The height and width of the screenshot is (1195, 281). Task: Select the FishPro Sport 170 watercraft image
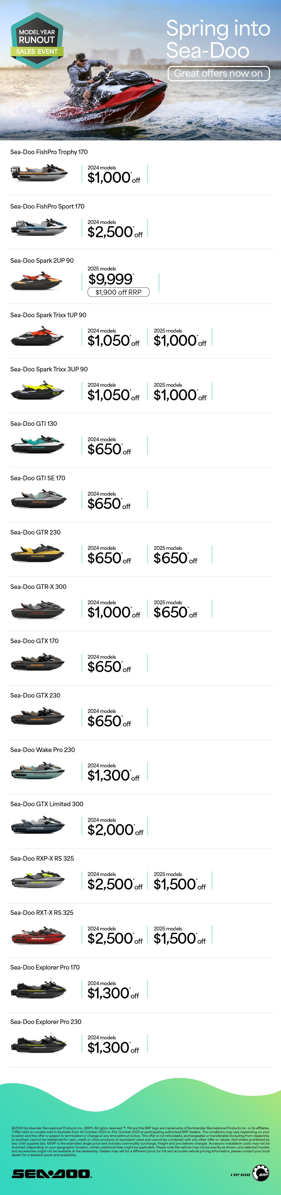coord(39,227)
